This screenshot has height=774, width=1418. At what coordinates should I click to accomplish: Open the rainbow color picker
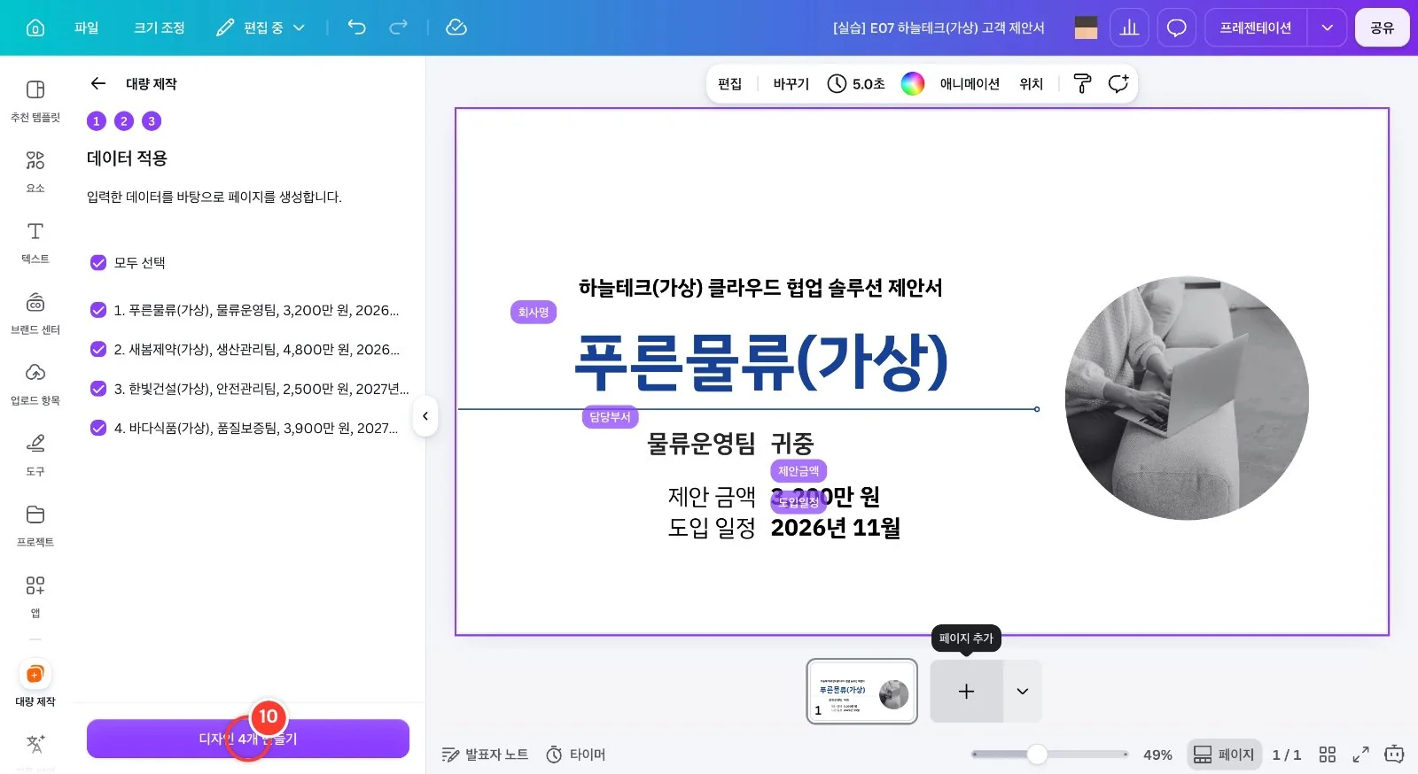(x=913, y=83)
